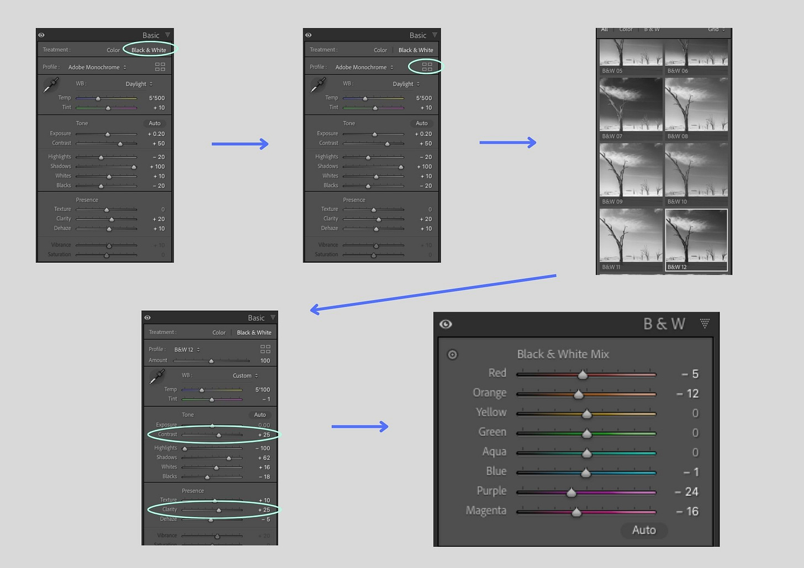Select the All tab in the profile browser
Screen dimensions: 804x568
pyautogui.click(x=604, y=29)
